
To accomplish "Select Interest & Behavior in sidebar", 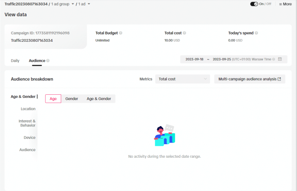I will 27,123.
